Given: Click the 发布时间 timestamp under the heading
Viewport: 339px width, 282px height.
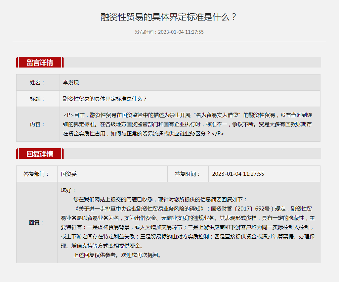Looking at the screenshot, I should click(x=169, y=32).
